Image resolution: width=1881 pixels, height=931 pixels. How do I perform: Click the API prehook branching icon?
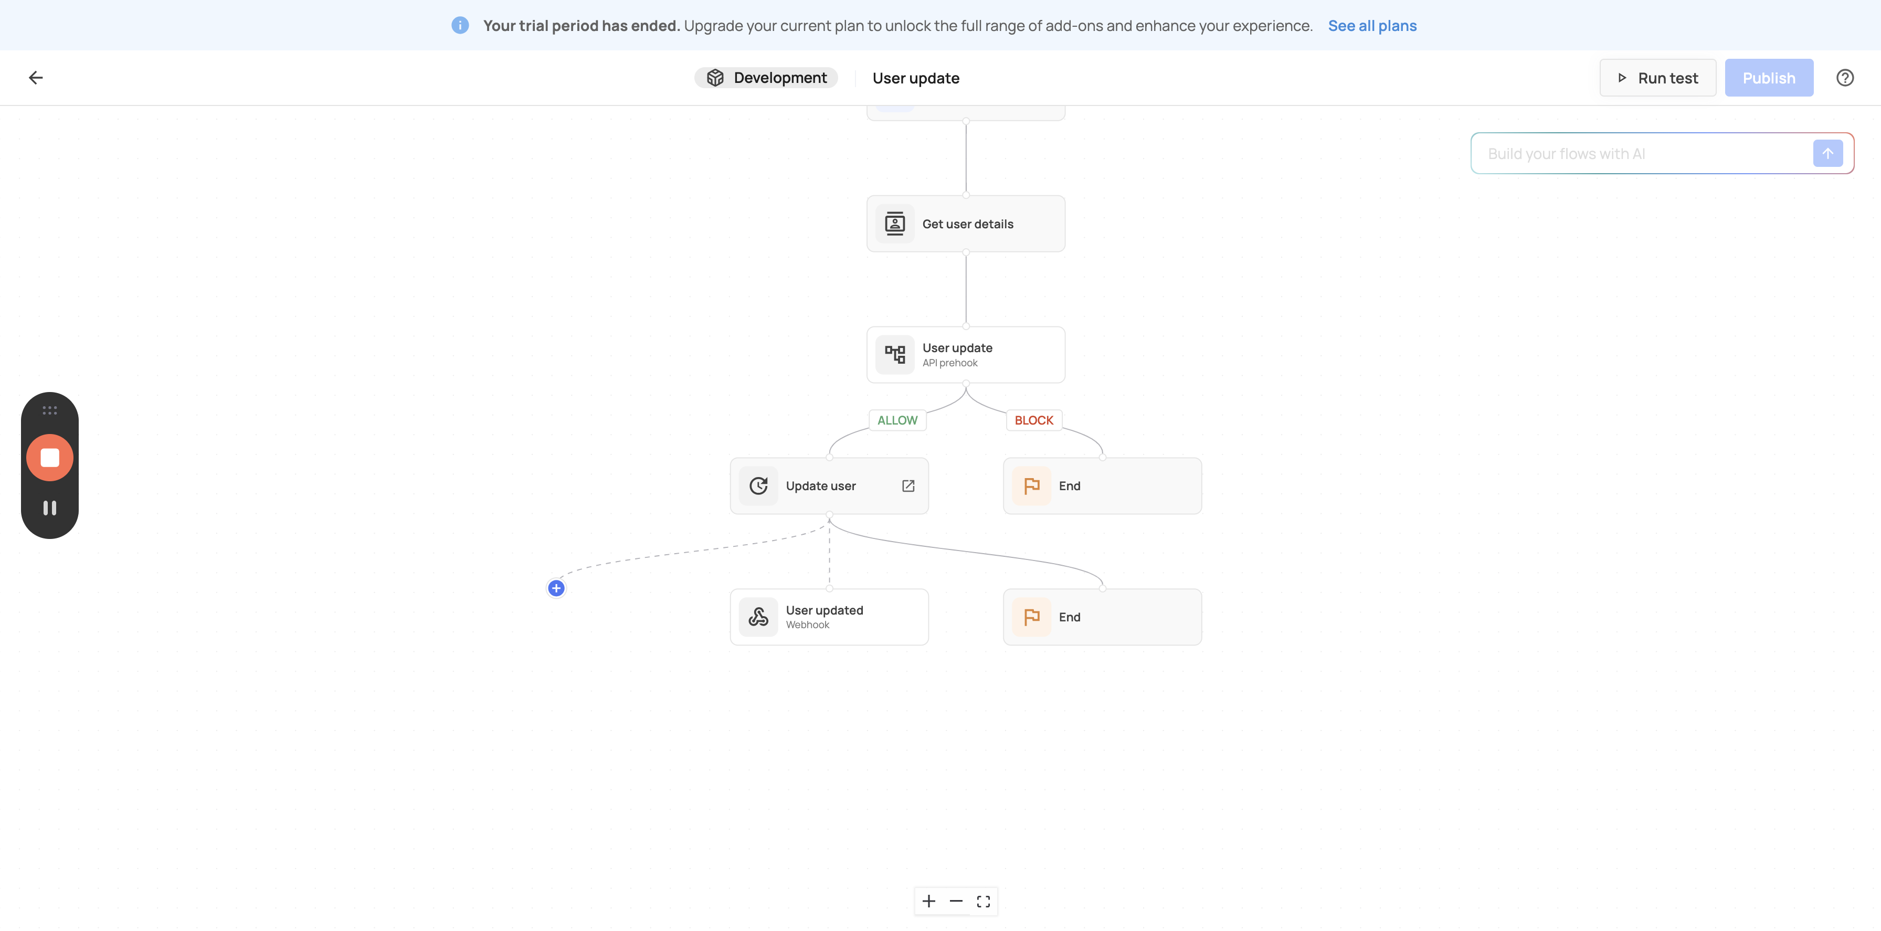894,355
